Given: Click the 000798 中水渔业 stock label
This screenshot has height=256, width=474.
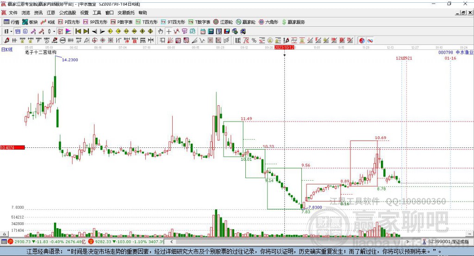Looking at the screenshot, I should [x=456, y=53].
